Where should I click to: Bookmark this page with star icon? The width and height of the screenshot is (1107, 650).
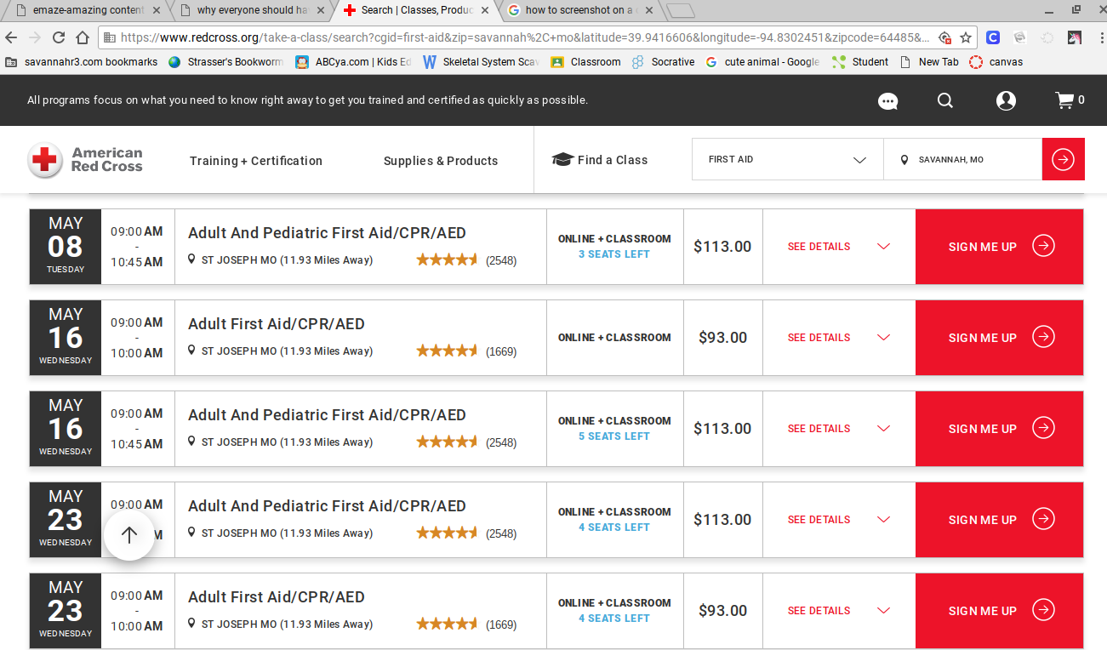966,37
